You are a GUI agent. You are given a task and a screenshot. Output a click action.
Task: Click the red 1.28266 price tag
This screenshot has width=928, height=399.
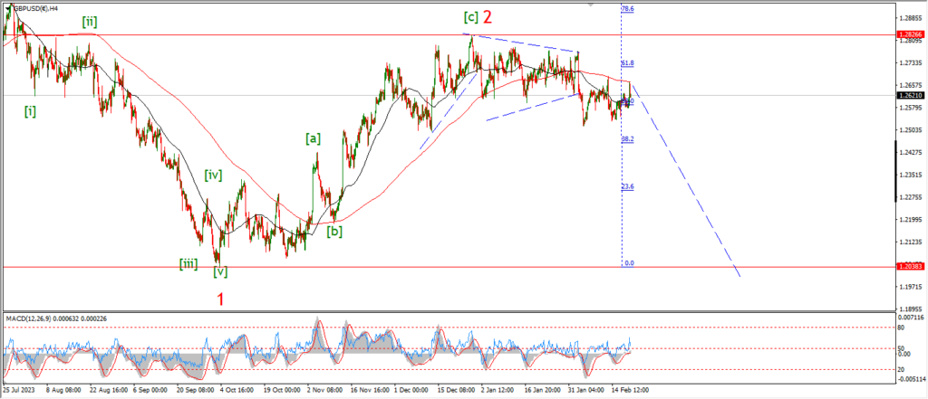(908, 34)
